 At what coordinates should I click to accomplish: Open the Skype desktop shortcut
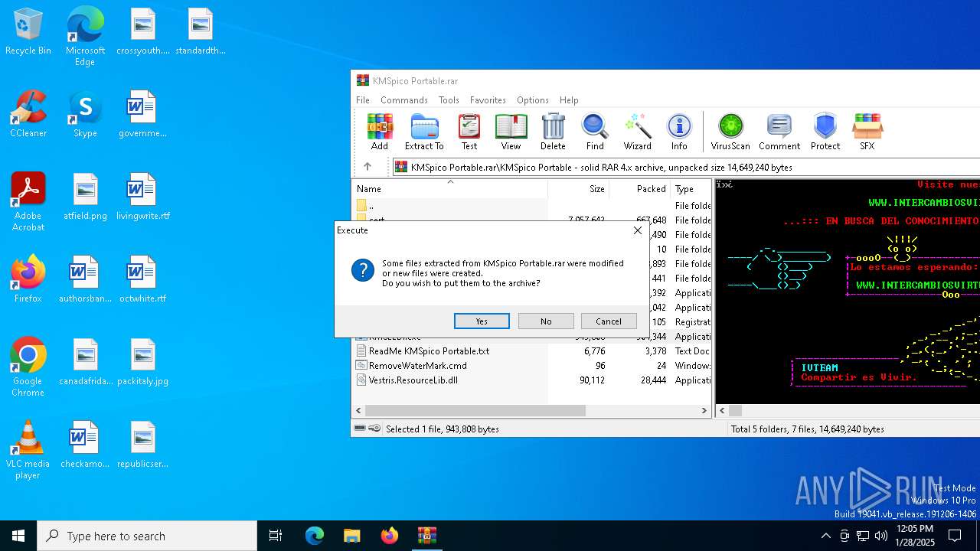coord(85,114)
